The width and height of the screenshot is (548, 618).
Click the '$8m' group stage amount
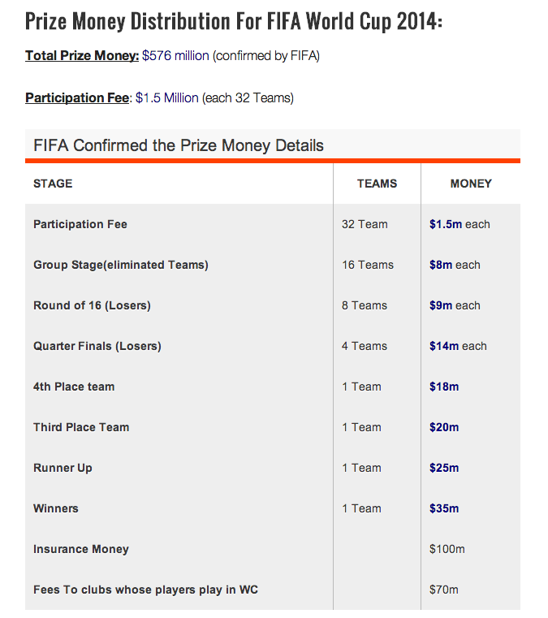click(x=441, y=265)
